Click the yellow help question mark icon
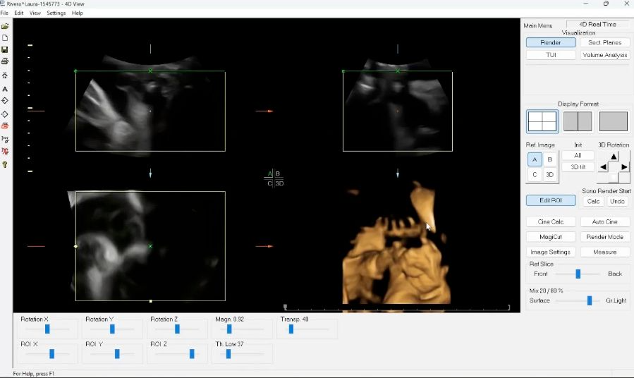This screenshot has height=378, width=634. (5, 164)
